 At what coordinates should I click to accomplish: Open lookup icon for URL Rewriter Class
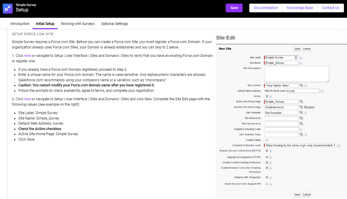point(301,134)
